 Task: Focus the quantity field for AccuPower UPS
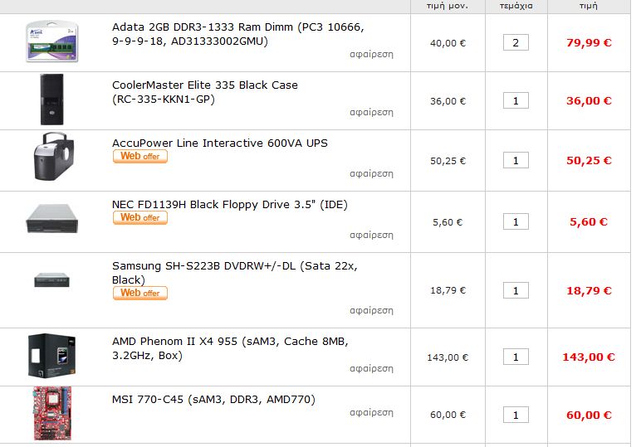516,160
